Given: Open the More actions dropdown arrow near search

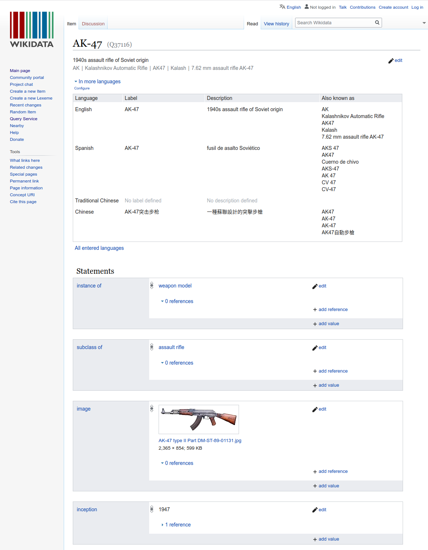Looking at the screenshot, I should click(424, 23).
